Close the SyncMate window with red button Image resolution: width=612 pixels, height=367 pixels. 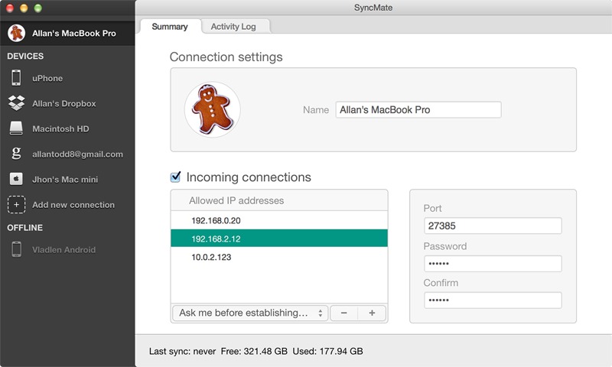point(10,8)
